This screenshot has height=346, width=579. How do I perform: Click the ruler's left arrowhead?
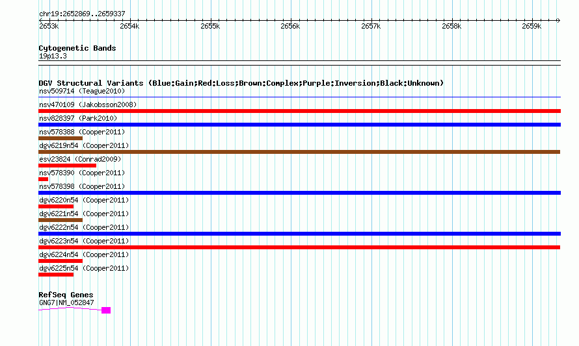click(40, 20)
